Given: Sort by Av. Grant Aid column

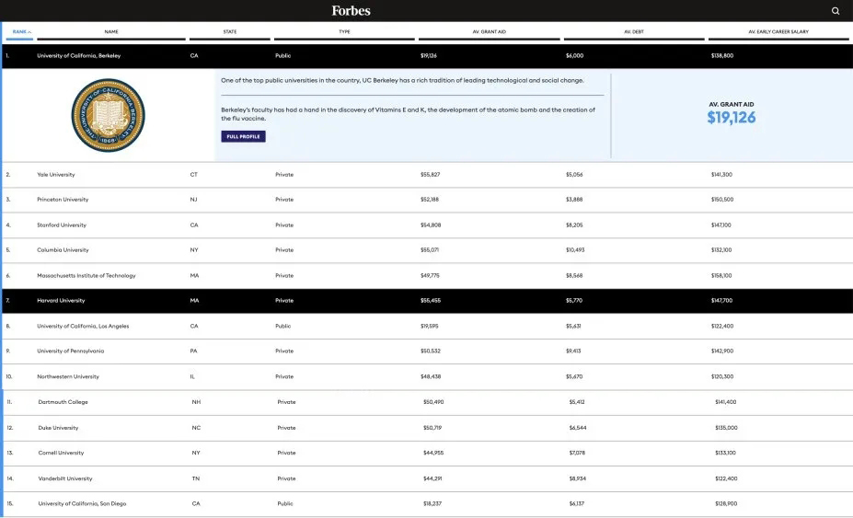Looking at the screenshot, I should coord(489,31).
